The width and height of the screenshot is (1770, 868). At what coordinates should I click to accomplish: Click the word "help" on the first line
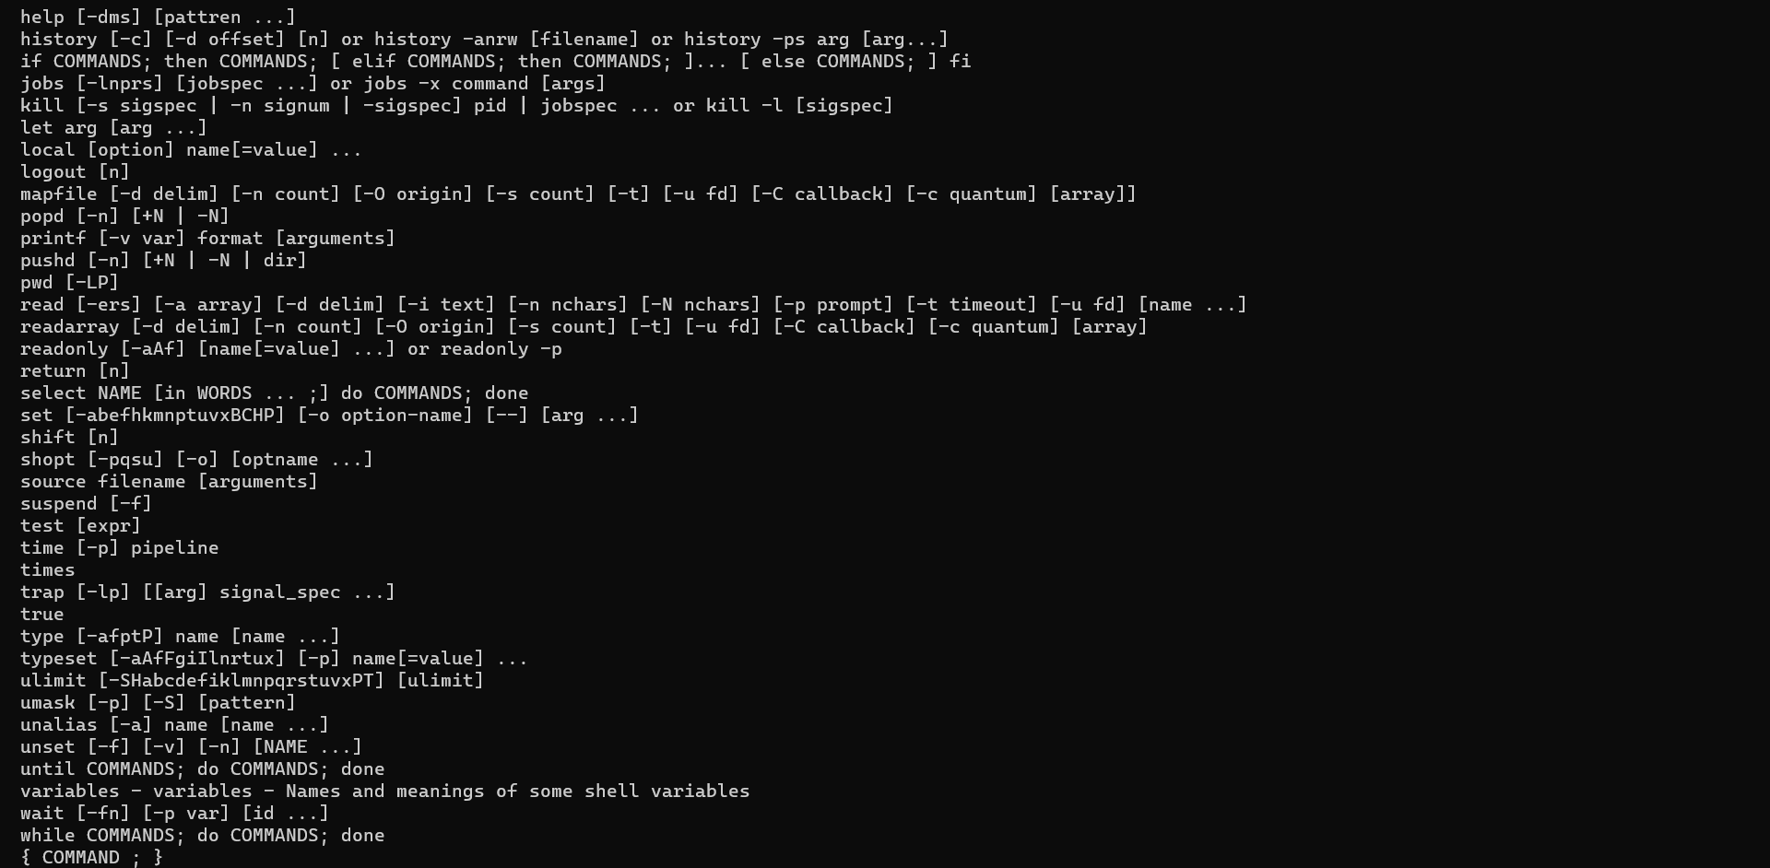click(x=41, y=18)
